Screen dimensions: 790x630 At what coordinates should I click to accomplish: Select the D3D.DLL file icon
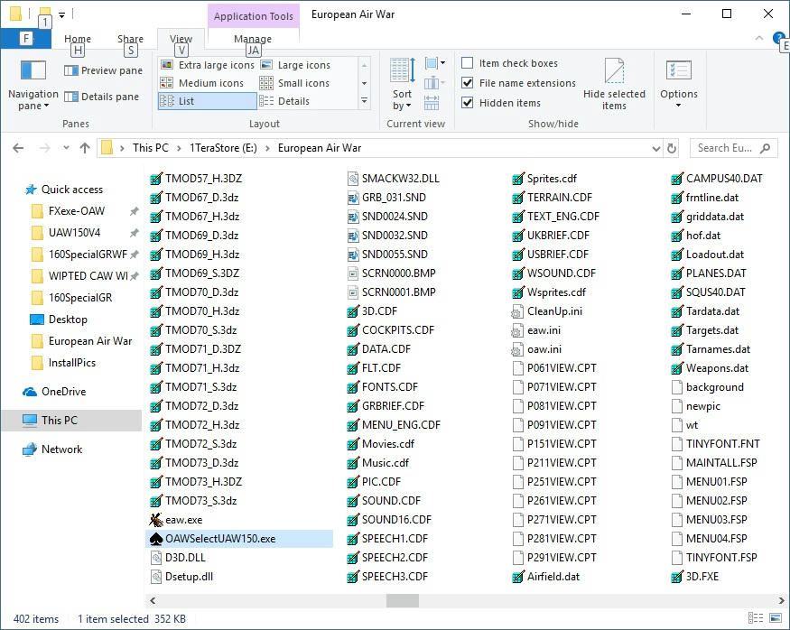(156, 558)
